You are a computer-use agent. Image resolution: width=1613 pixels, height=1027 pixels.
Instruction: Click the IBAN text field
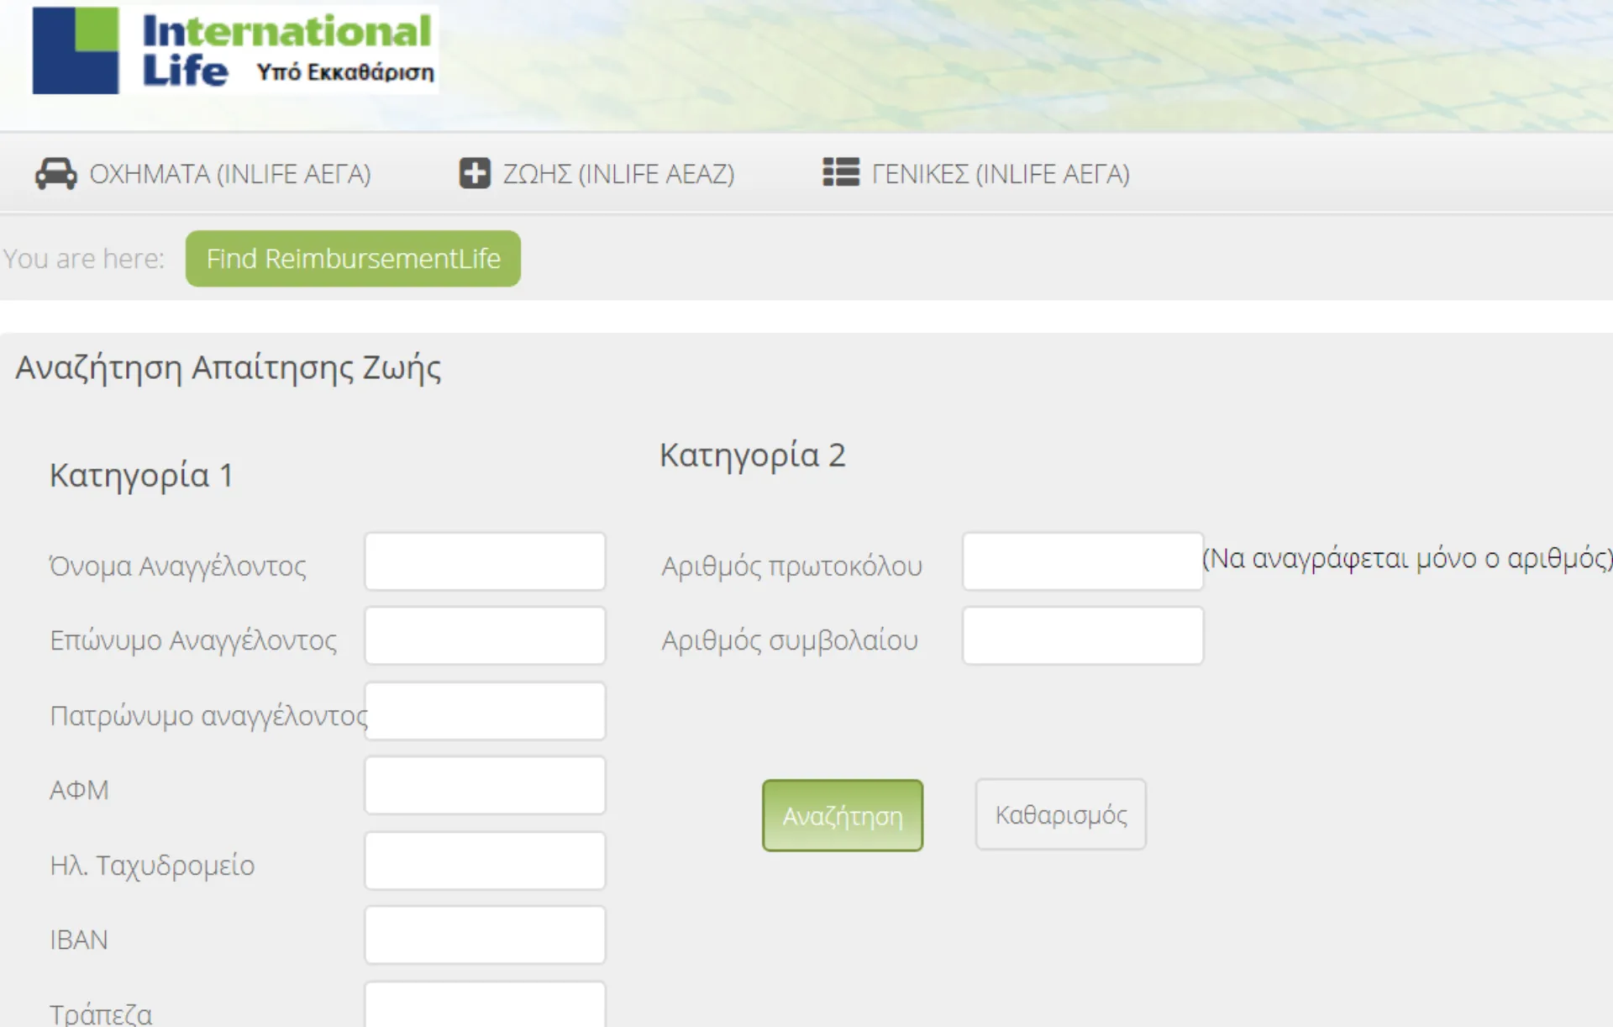pos(485,935)
